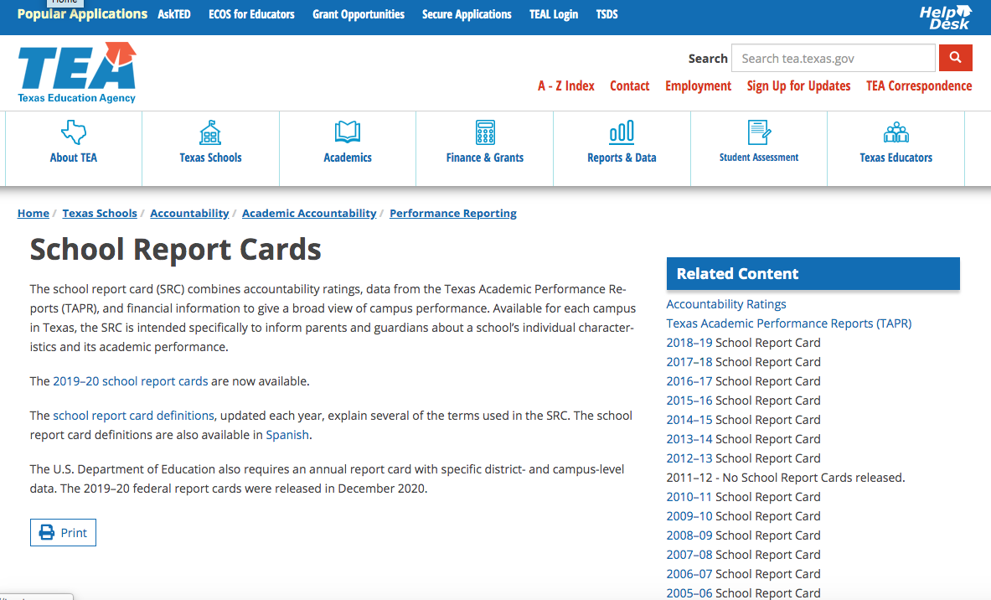Click the bar chart Reports & Data icon
The width and height of the screenshot is (991, 600).
click(622, 132)
